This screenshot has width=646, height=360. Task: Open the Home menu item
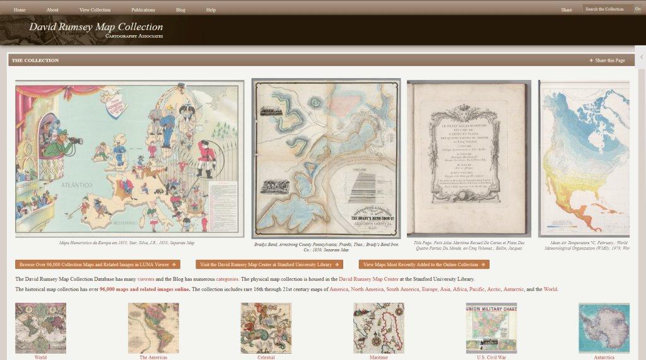pyautogui.click(x=20, y=9)
